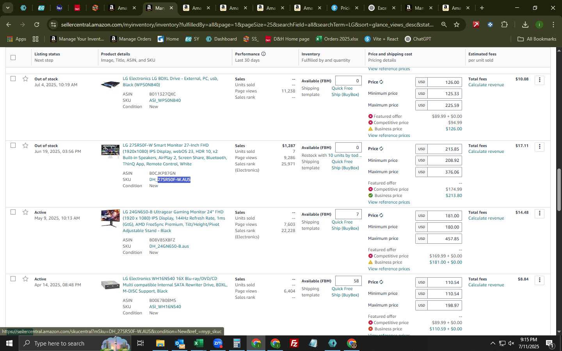Check the LG 24GN650-B Ultragear row checkbox

pos(13,212)
